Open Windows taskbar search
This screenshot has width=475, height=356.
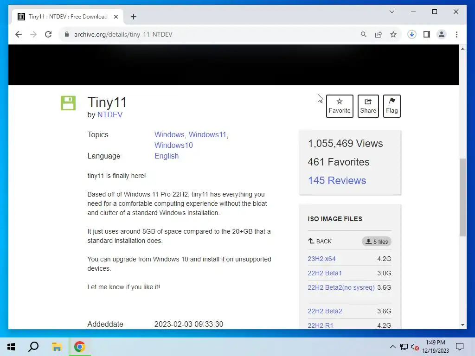pos(33,347)
